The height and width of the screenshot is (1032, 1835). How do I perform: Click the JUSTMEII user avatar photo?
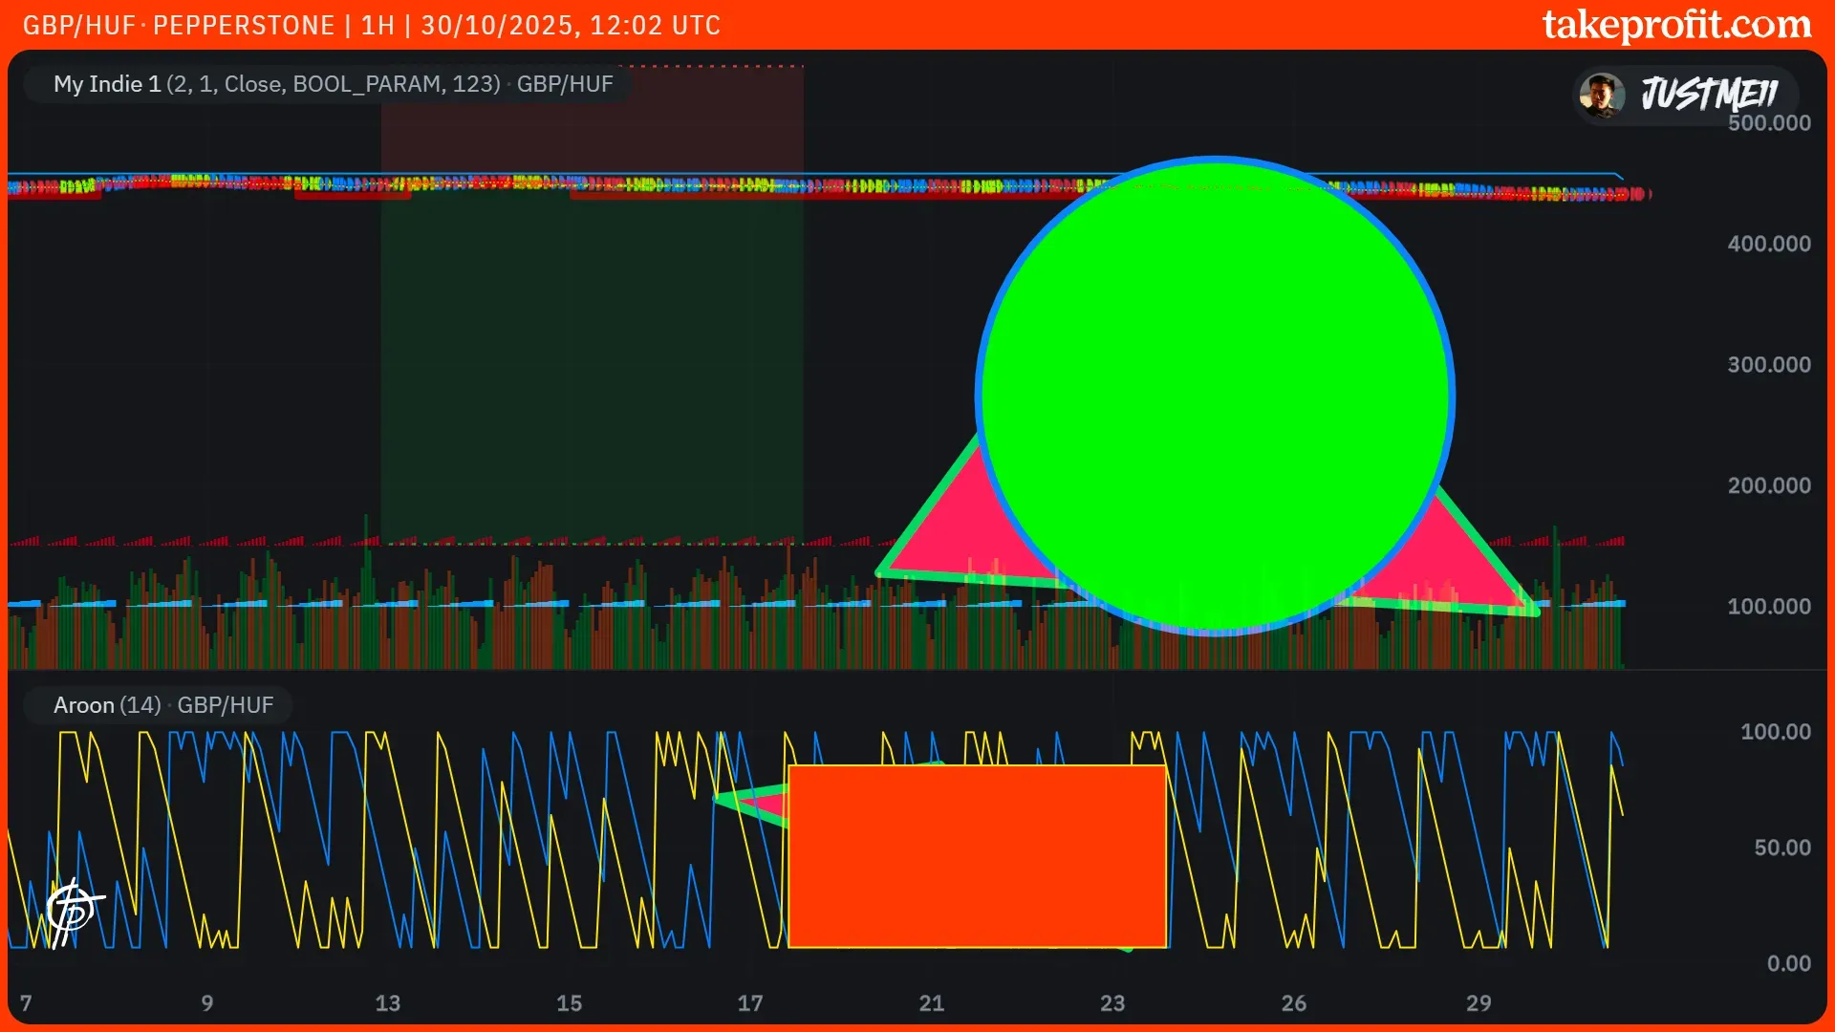(1602, 95)
